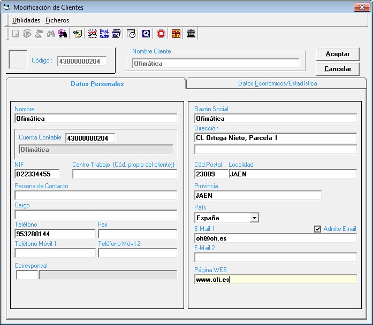Image resolution: width=373 pixels, height=325 pixels.
Task: Click the bank building toolbar icon
Action: [x=191, y=34]
